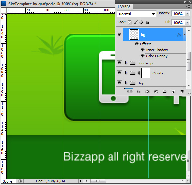Hide the Color Overlay effect
This screenshot has width=192, height=185.
tap(142, 56)
